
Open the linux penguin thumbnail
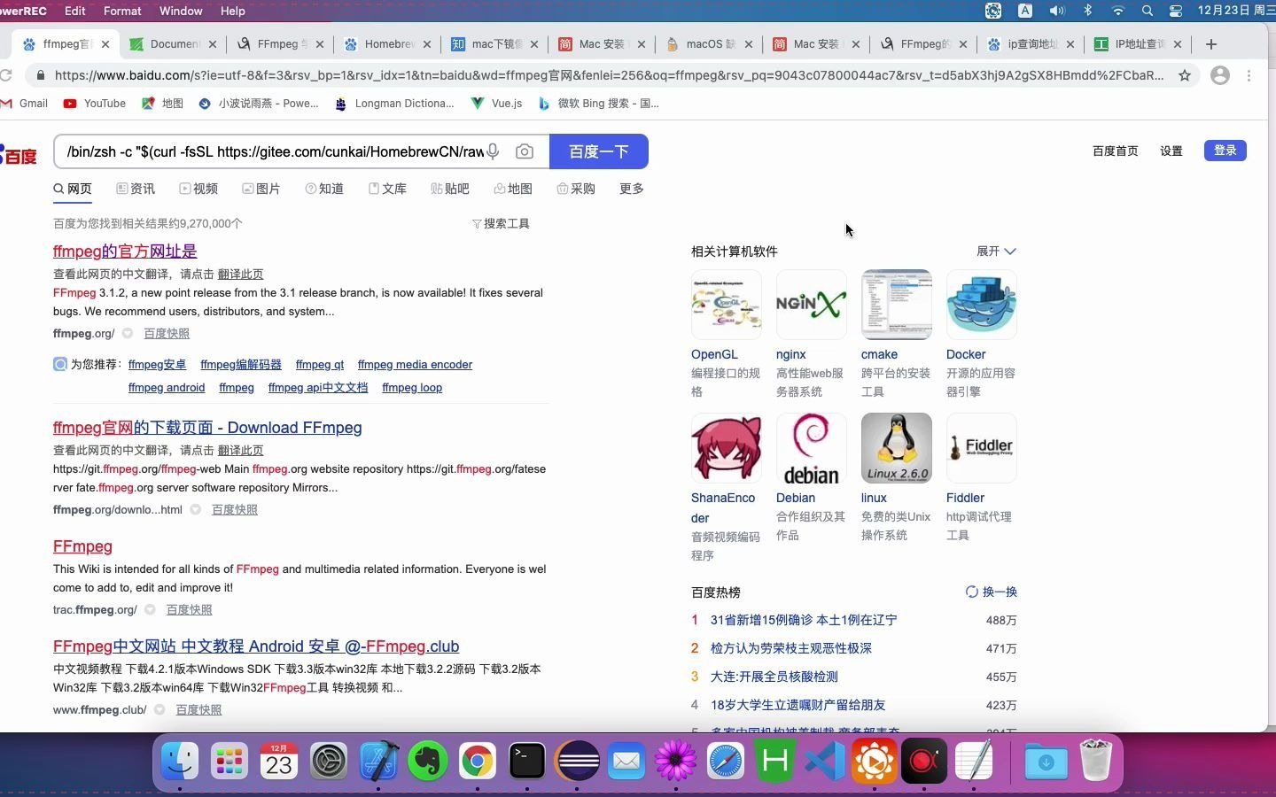[897, 448]
